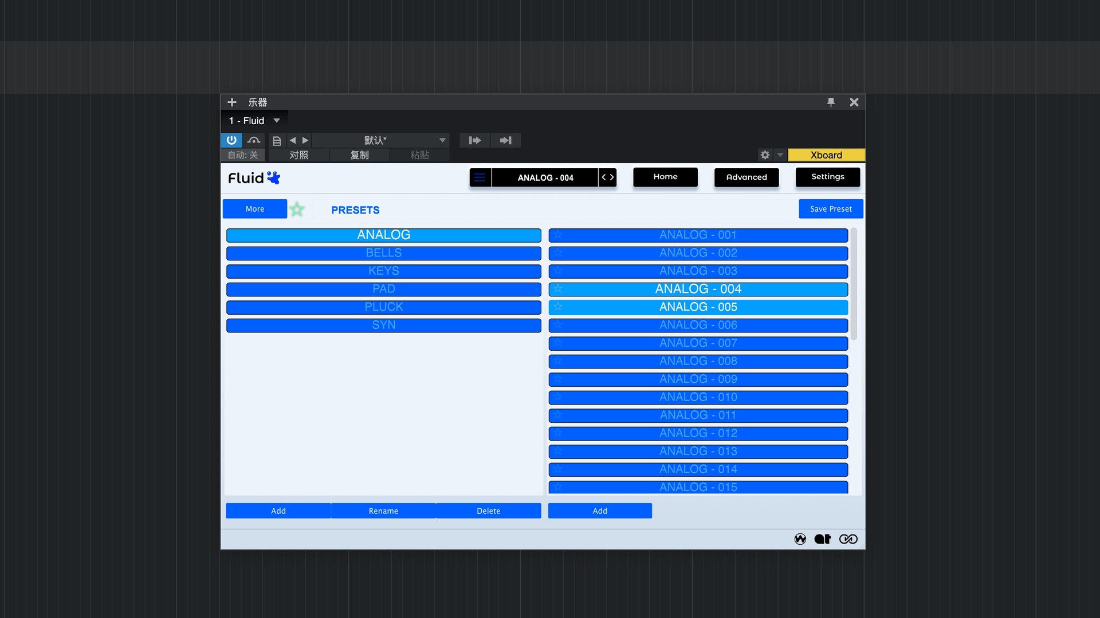Click Add under the category list
1100x618 pixels.
pyautogui.click(x=278, y=511)
